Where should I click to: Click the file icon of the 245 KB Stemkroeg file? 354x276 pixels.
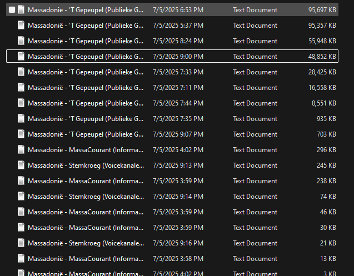point(21,165)
